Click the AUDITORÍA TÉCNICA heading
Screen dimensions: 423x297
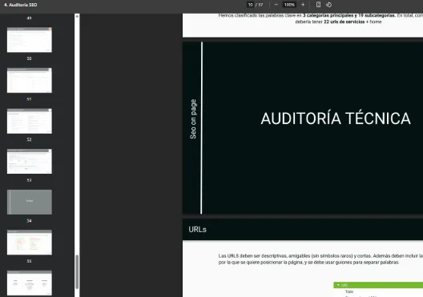click(x=336, y=118)
